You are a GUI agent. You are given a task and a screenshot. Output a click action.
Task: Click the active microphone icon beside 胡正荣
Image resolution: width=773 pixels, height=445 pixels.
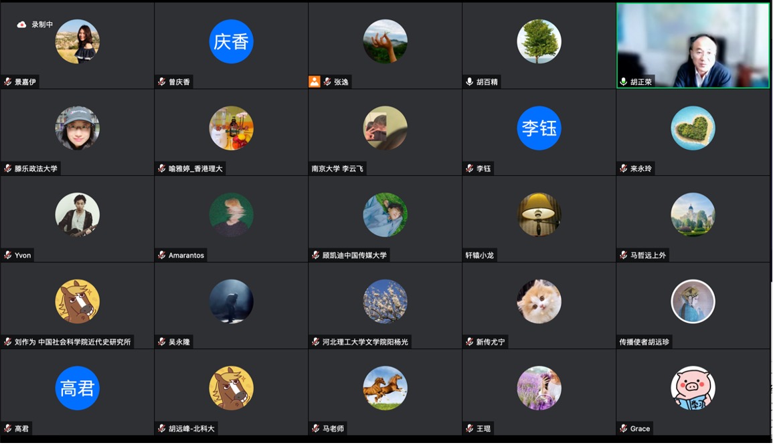(624, 82)
